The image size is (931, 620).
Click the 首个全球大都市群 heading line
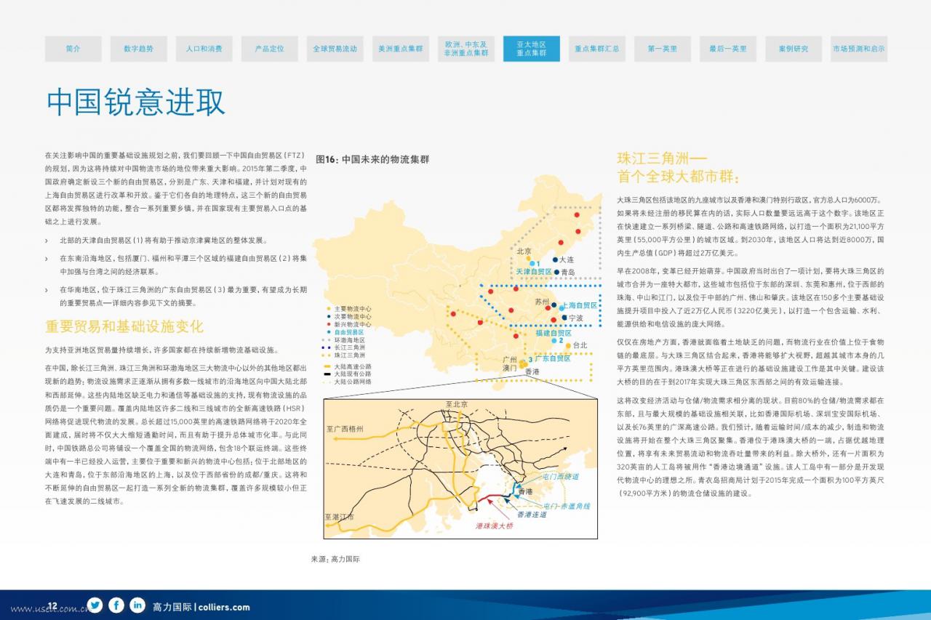point(679,177)
